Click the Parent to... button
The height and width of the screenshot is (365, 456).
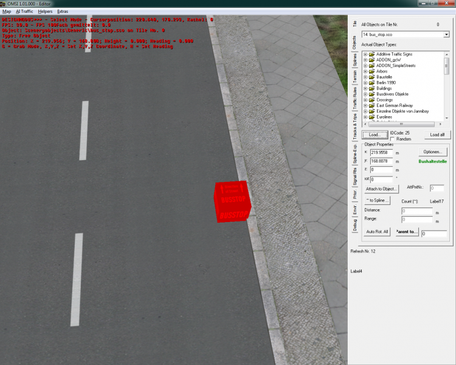(407, 232)
